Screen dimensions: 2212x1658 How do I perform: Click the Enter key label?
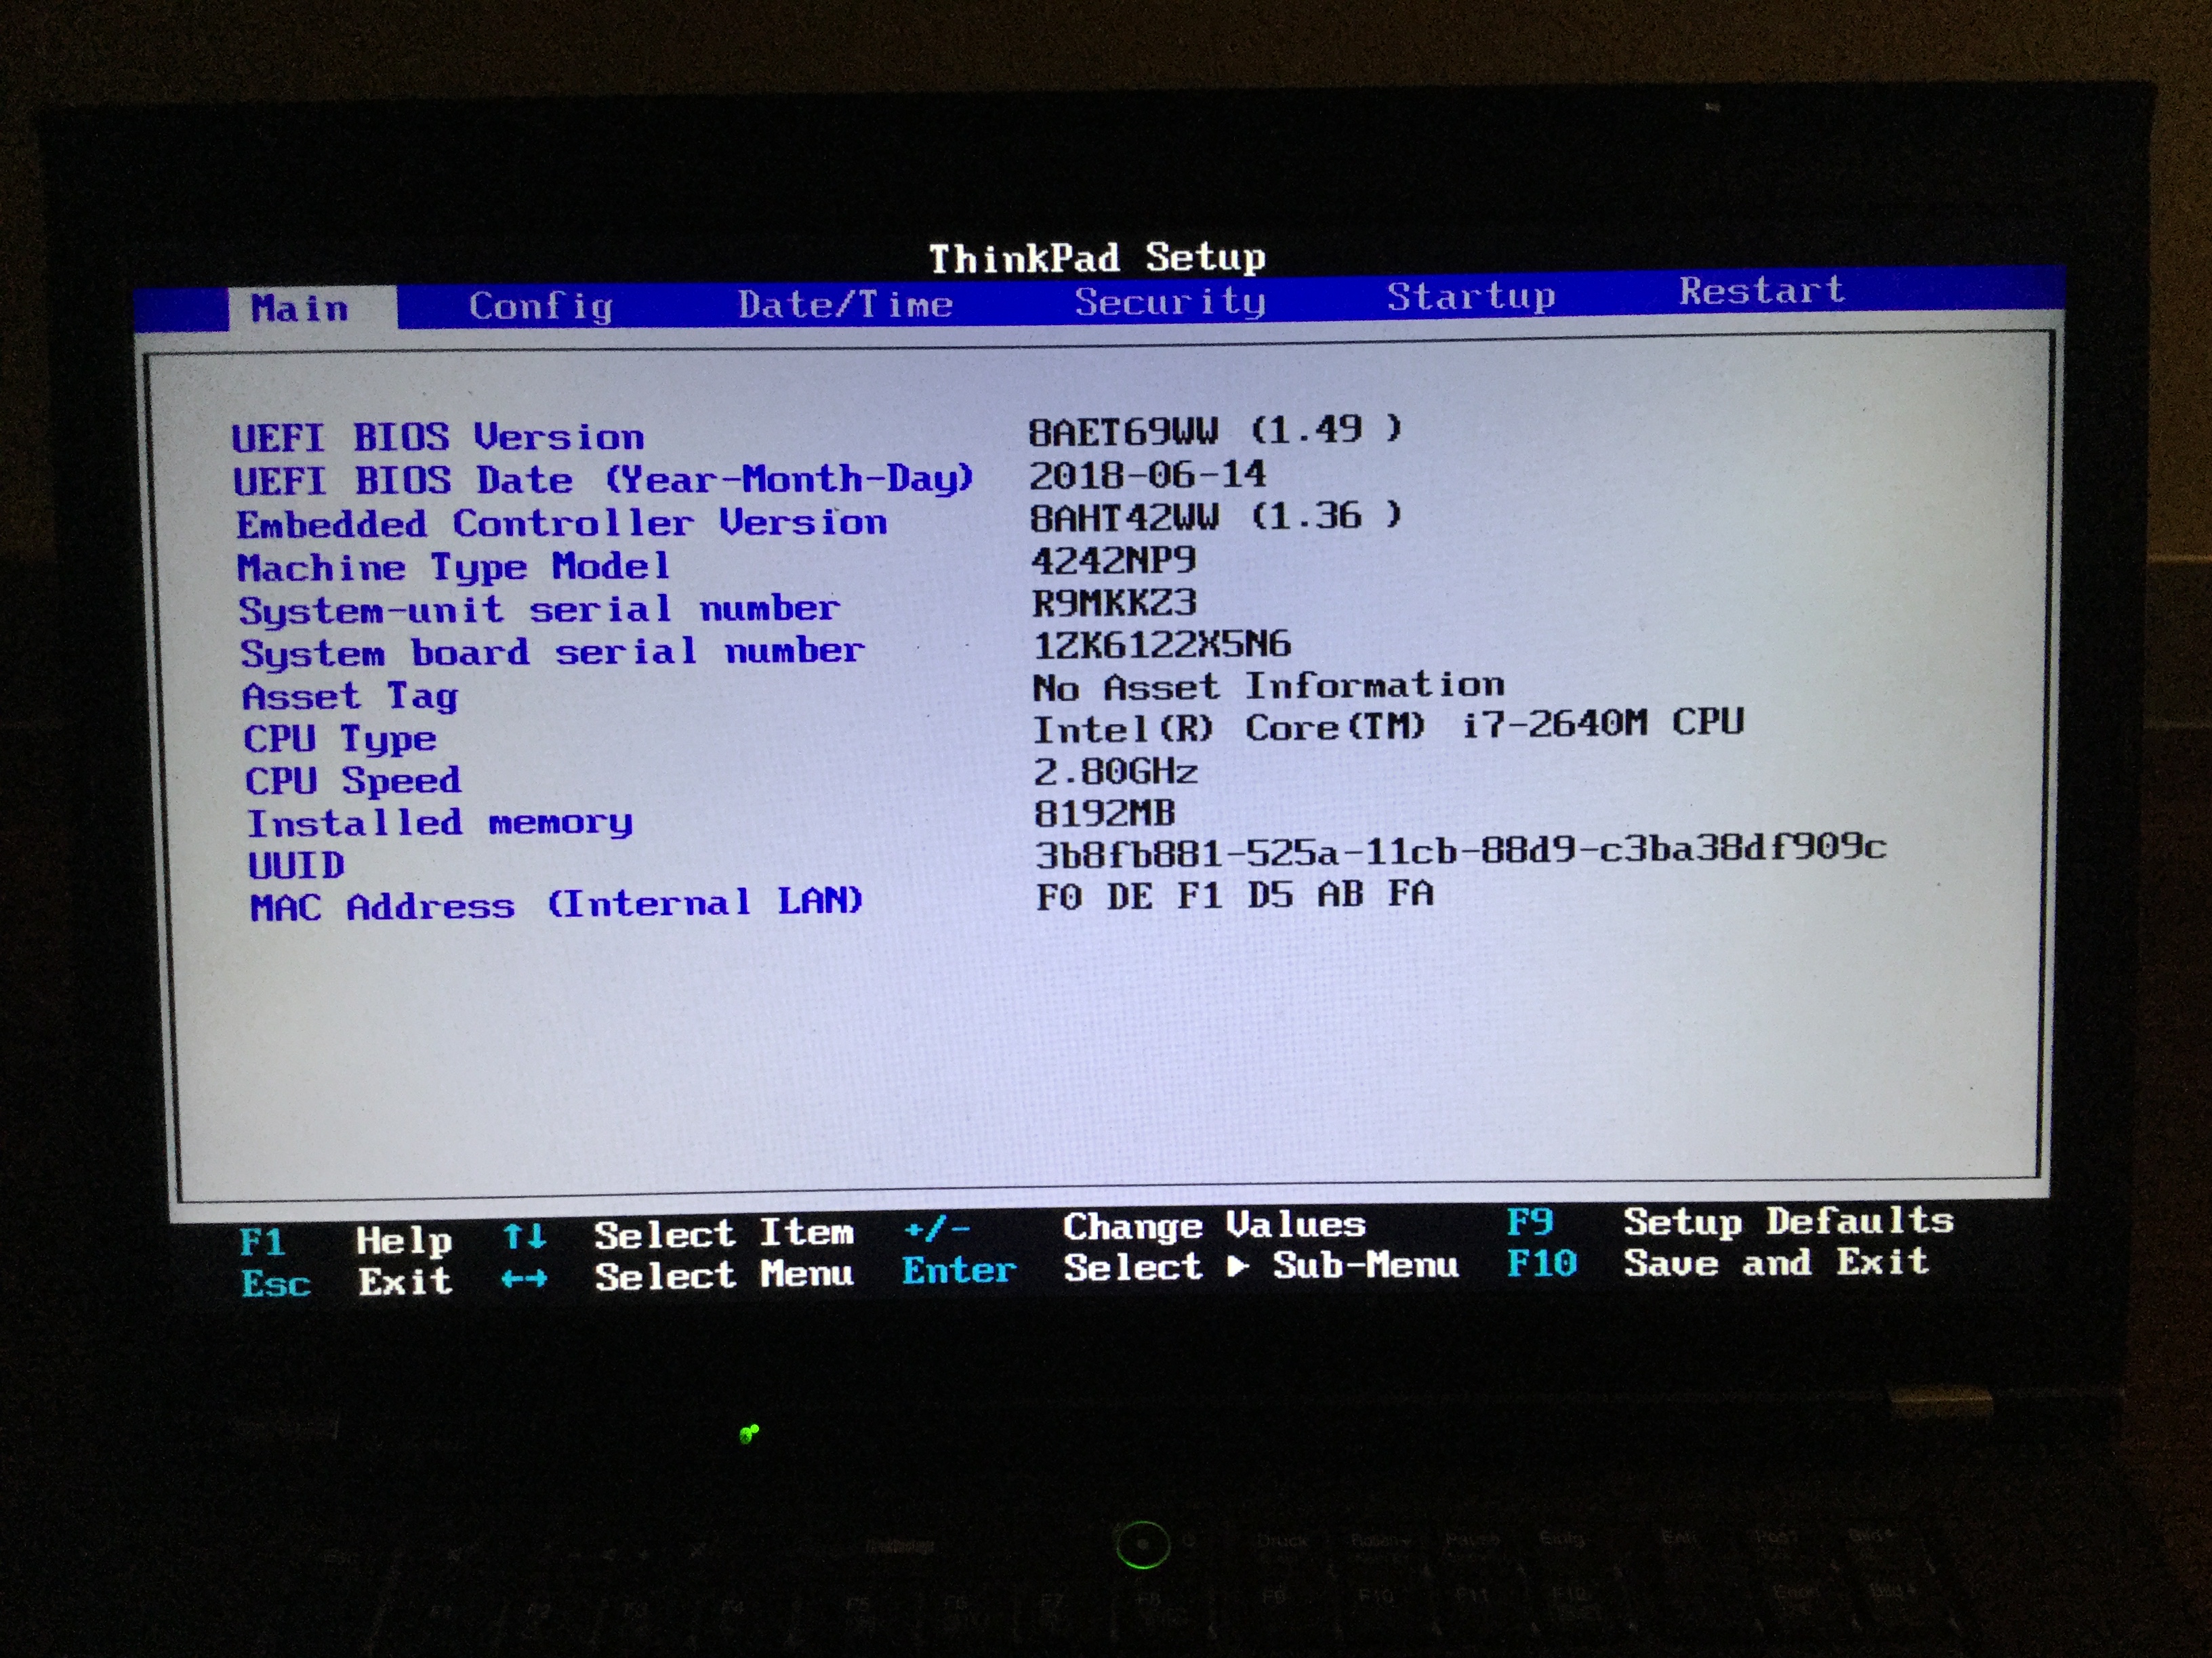click(x=958, y=1270)
